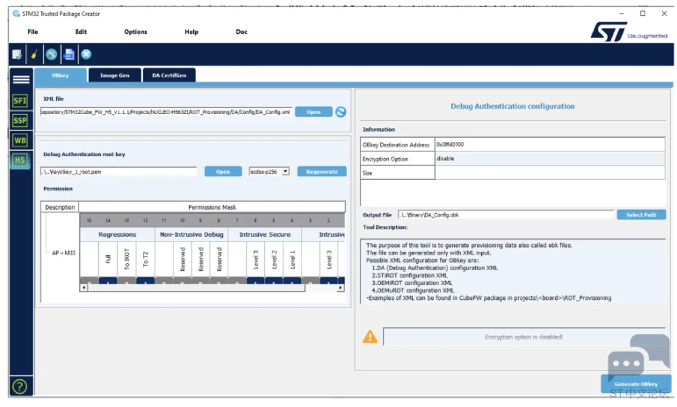Viewport: 677px width, 407px height.
Task: Open the Doc menu
Action: 241,32
